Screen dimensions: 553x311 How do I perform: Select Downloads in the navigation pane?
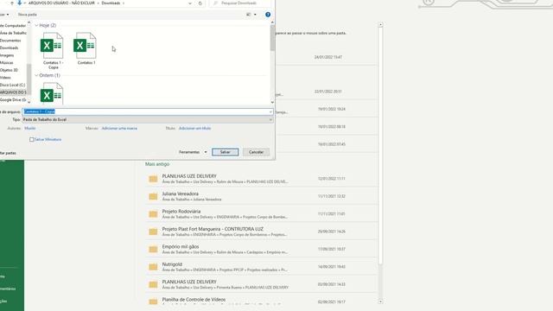click(x=10, y=48)
